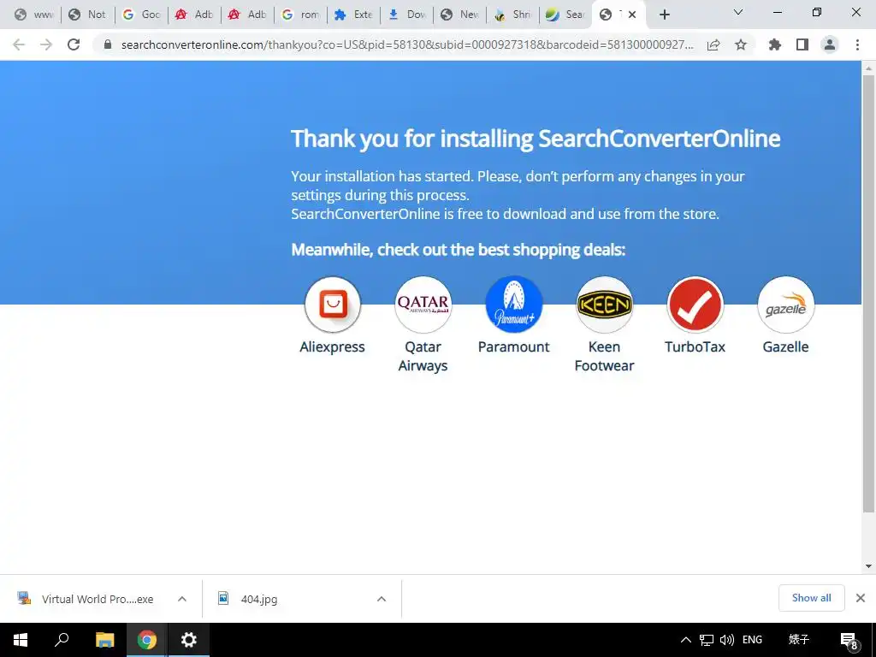Switch the ENG input language
The image size is (876, 657).
[x=752, y=640]
